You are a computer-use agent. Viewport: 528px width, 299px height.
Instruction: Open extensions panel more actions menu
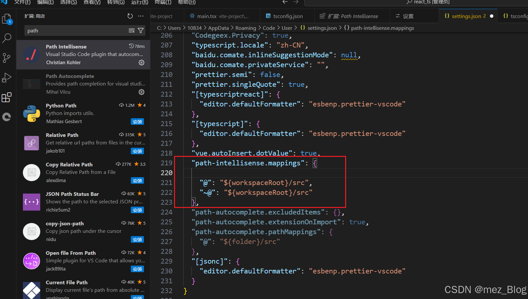click(x=141, y=16)
